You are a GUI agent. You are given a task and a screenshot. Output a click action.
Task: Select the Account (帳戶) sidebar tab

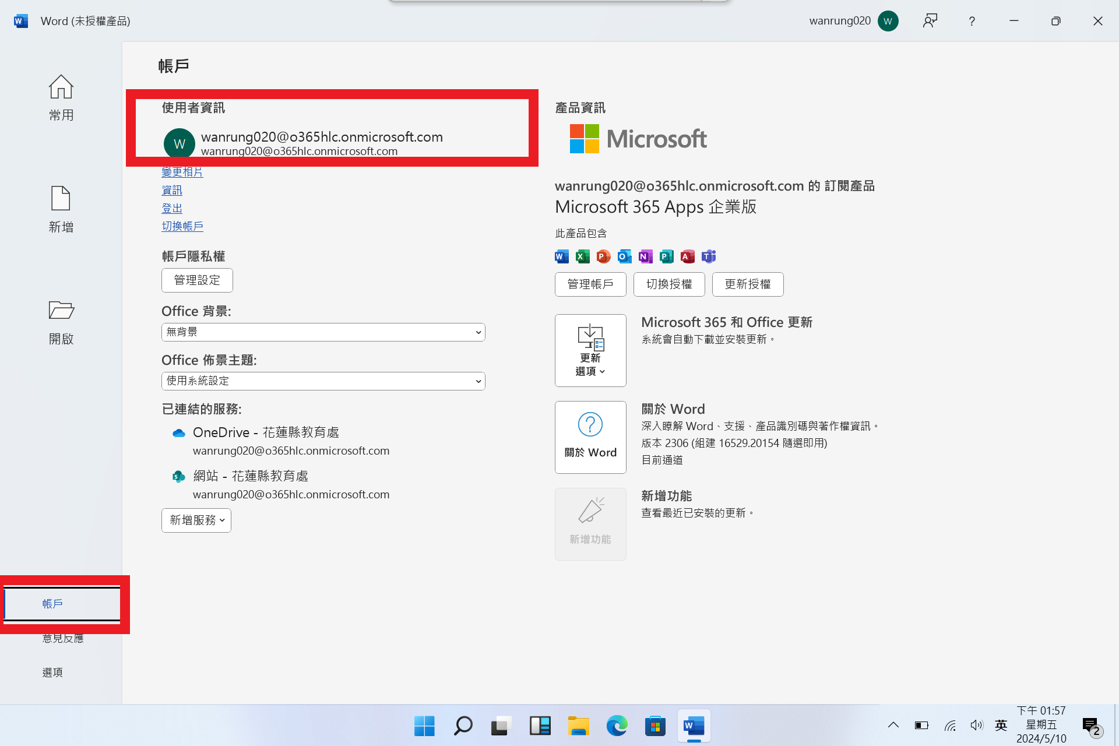pyautogui.click(x=52, y=604)
